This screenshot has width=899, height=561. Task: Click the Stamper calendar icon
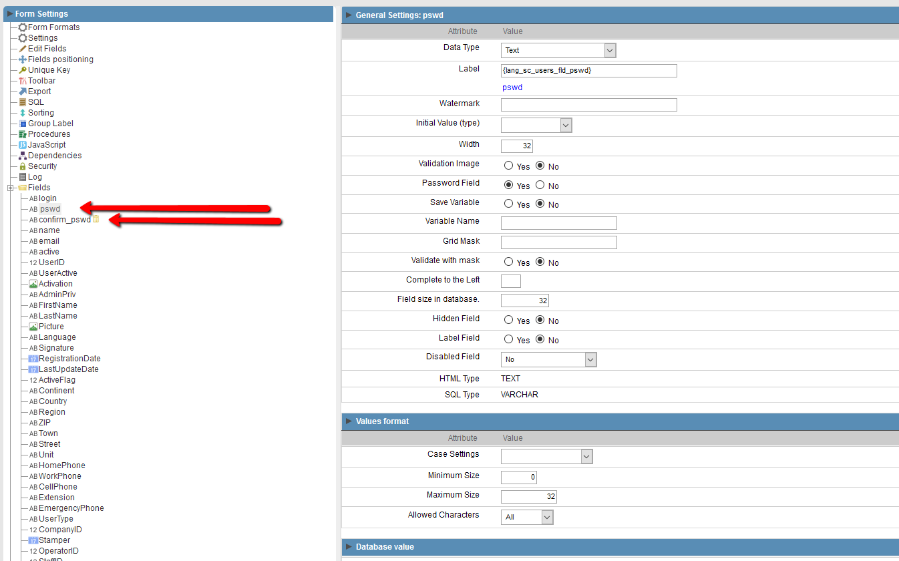tap(33, 540)
